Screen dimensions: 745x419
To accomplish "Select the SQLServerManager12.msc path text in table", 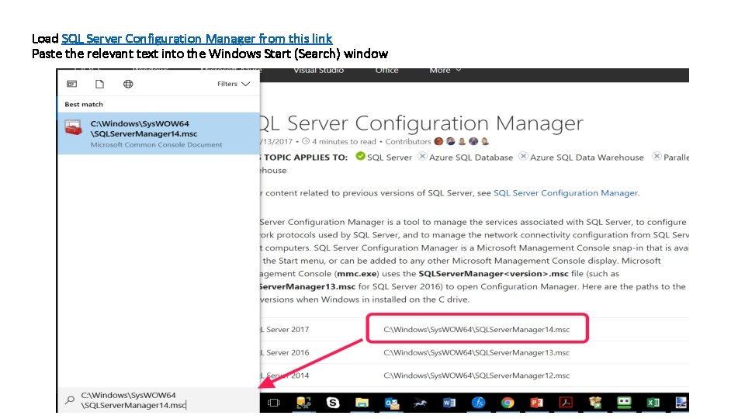I will click(x=476, y=376).
